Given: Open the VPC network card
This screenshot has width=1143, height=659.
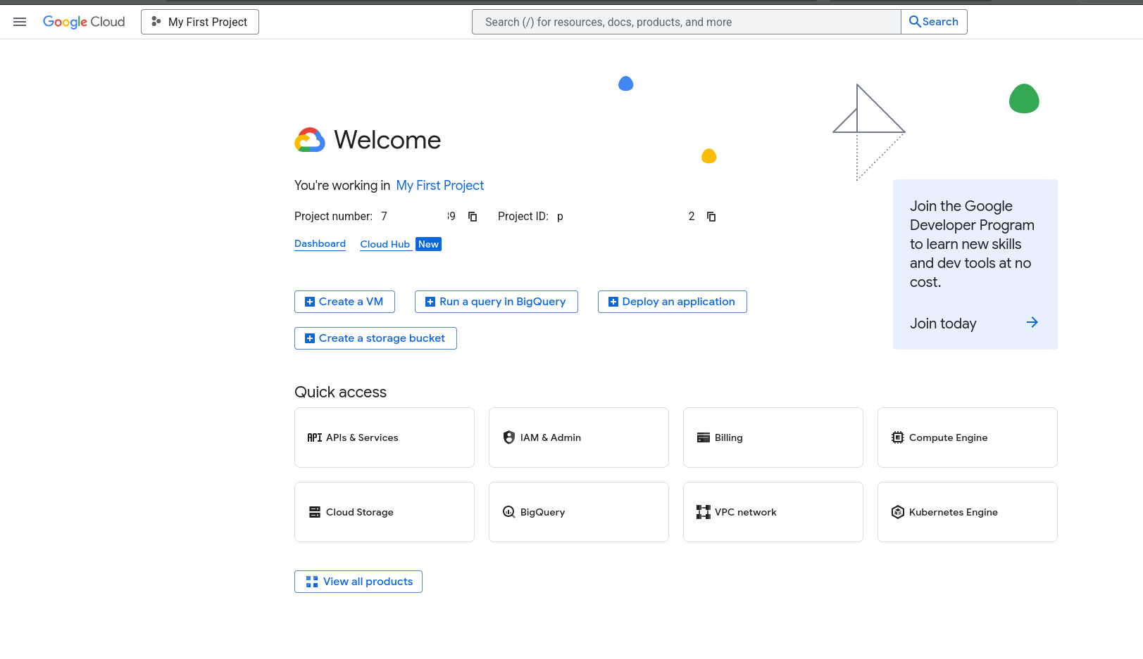Looking at the screenshot, I should 773,512.
